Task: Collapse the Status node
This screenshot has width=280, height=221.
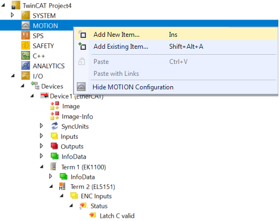Action: [x=71, y=206]
